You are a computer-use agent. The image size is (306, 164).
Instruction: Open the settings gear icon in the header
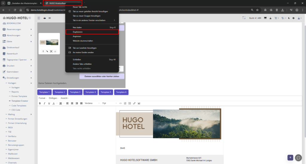[293, 18]
